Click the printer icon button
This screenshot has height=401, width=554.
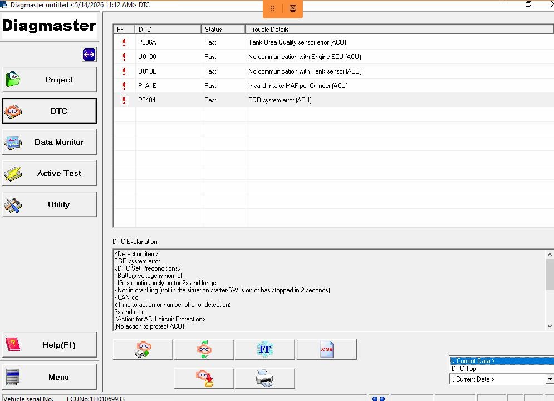[x=265, y=378]
